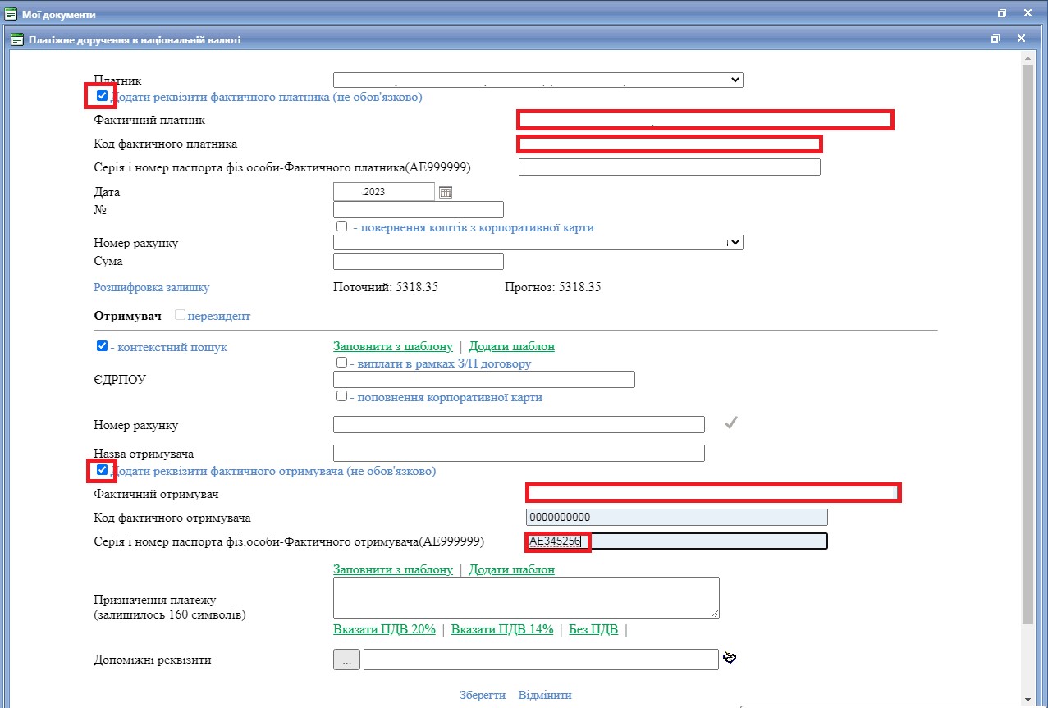Image resolution: width=1048 pixels, height=708 pixels.
Task: Click the Мої документи window icon
Action: tap(11, 14)
